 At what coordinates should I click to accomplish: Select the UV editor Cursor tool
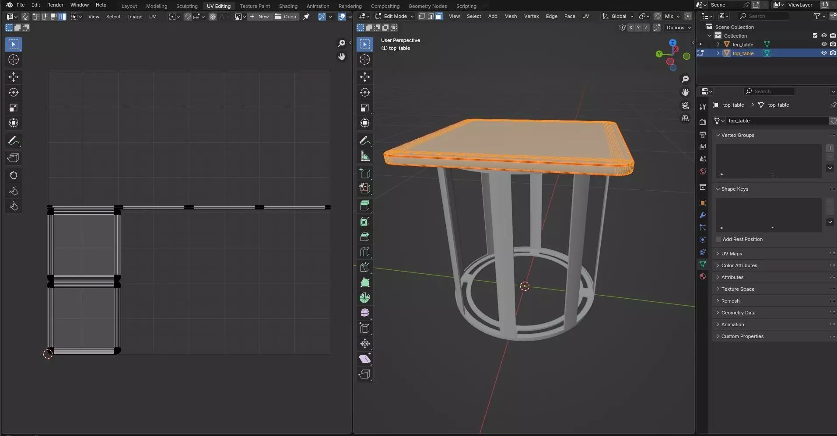tap(14, 59)
